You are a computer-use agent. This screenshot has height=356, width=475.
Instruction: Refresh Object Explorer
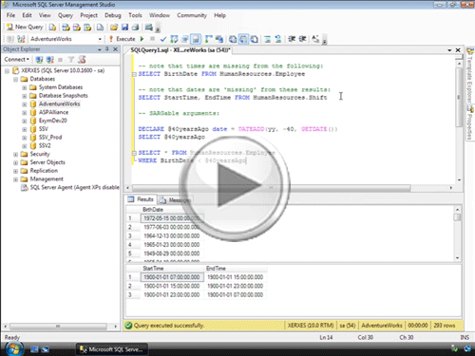(x=82, y=60)
